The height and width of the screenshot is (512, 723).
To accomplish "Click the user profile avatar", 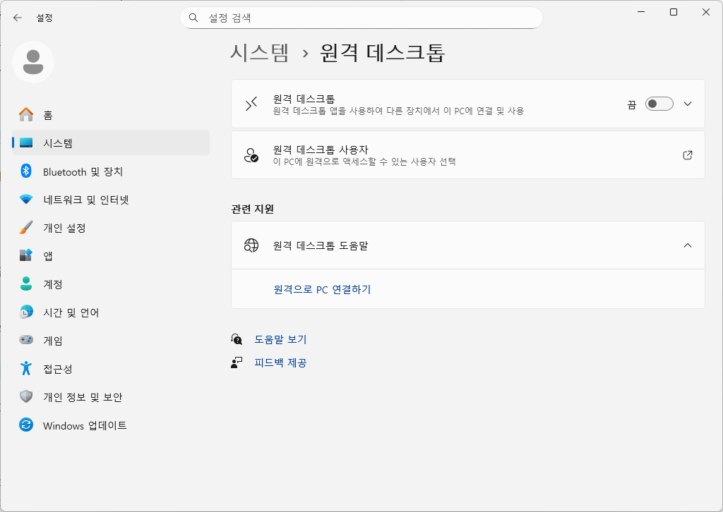I will click(x=33, y=62).
